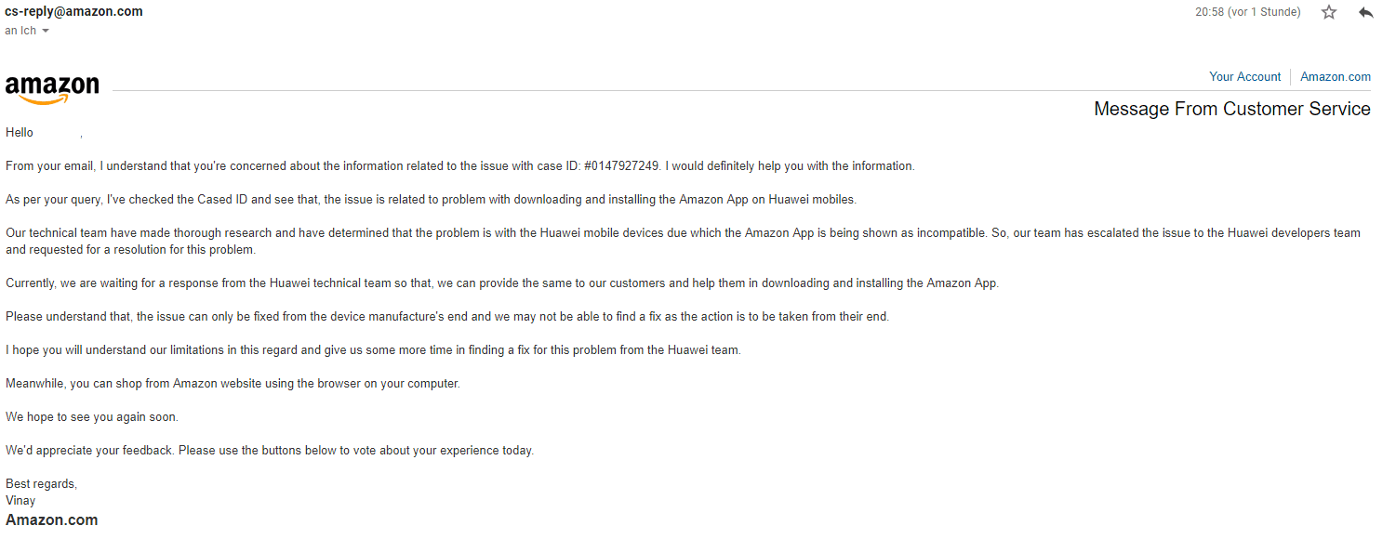Open the Amazon.com link at top right
Screen dimensions: 1396x539
pyautogui.click(x=1336, y=76)
